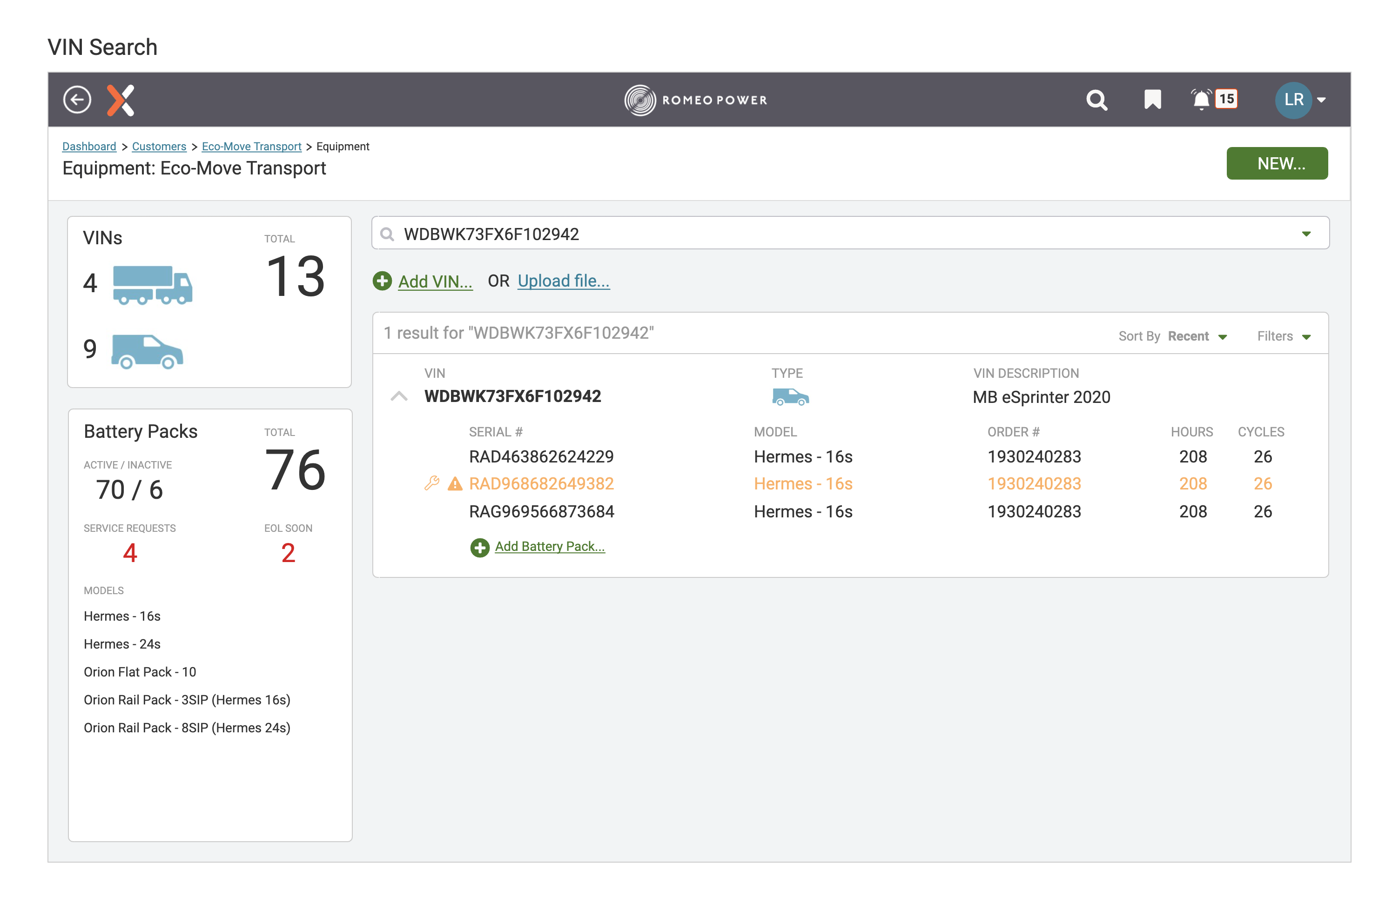The width and height of the screenshot is (1399, 911).
Task: Open search with the magnifier icon
Action: tap(1096, 100)
